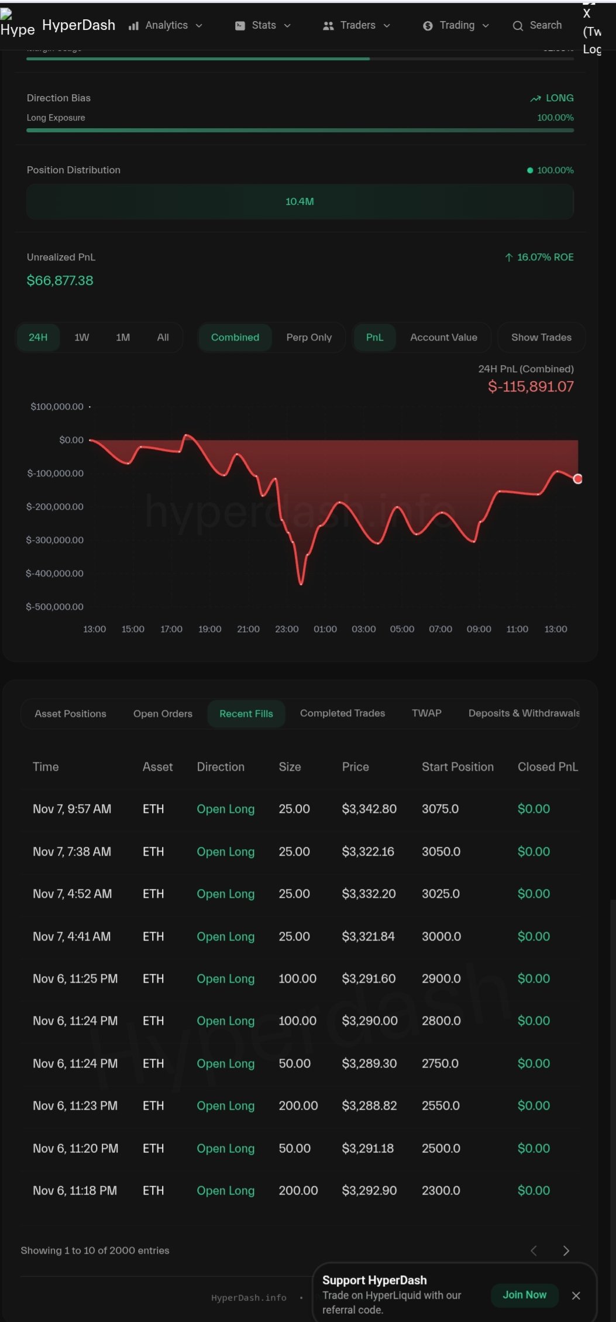Click the Search magnifier icon
Viewport: 616px width, 1322px height.
coord(518,26)
